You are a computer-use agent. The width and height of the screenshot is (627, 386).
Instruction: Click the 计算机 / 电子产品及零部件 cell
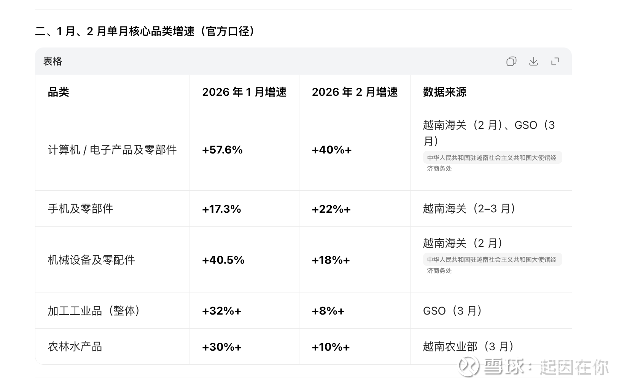(112, 150)
